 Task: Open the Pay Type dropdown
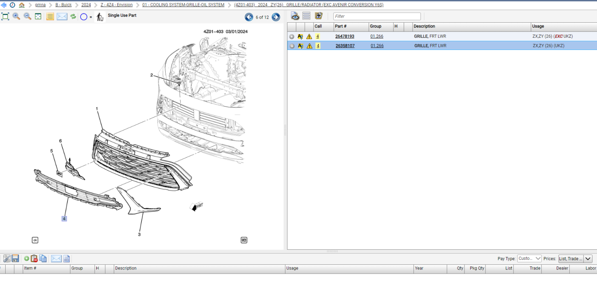tap(529, 258)
